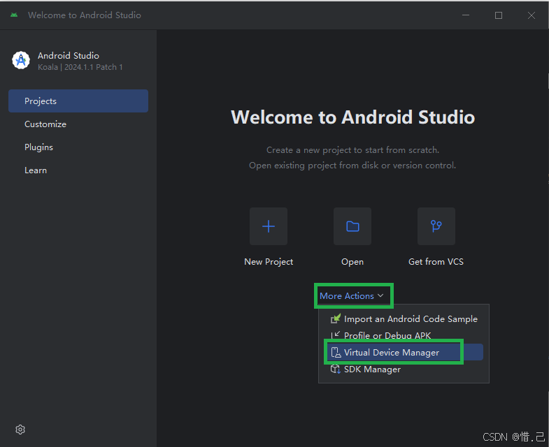Open Virtual Device Manager from menu
Viewport: 549px width, 447px height.
[x=404, y=352]
